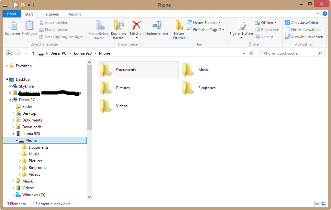Select Lumia 920 device in tree
Image resolution: width=331 pixels, height=210 pixels.
[x=31, y=134]
